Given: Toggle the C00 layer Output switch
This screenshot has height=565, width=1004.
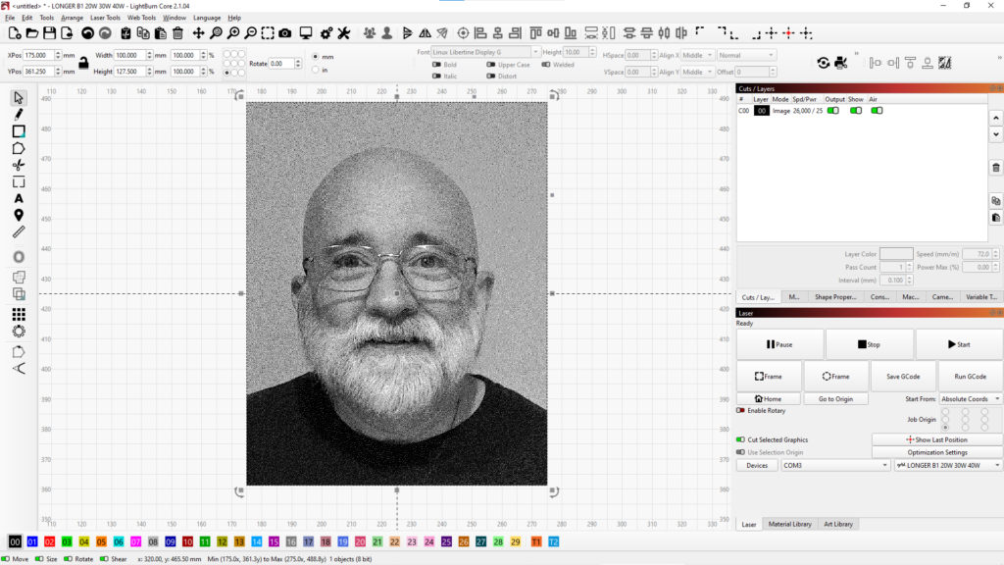Looking at the screenshot, I should 833,110.
